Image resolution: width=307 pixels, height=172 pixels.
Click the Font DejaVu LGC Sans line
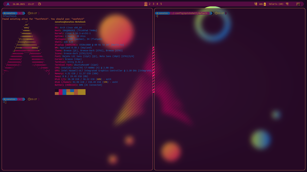[x=94, y=56]
